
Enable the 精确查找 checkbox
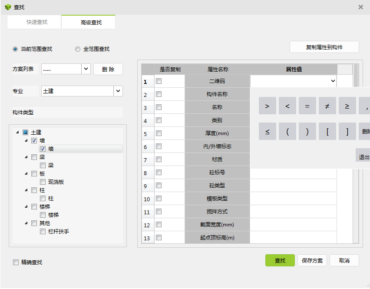coord(16,262)
